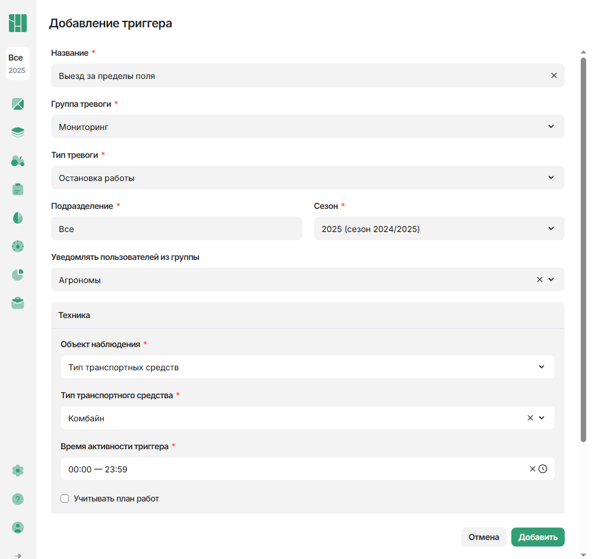
Task: Expand the Сезон dropdown
Action: [550, 228]
